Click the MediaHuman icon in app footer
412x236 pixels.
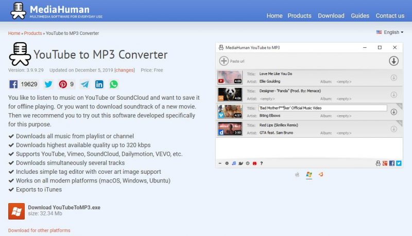378,163
